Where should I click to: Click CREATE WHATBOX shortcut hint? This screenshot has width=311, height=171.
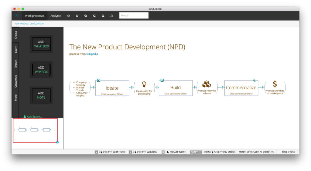[x=110, y=152]
